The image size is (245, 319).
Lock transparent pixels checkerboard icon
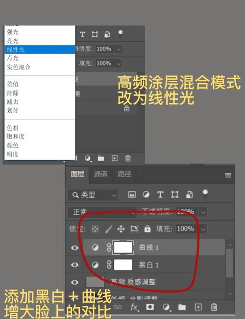pyautogui.click(x=95, y=229)
